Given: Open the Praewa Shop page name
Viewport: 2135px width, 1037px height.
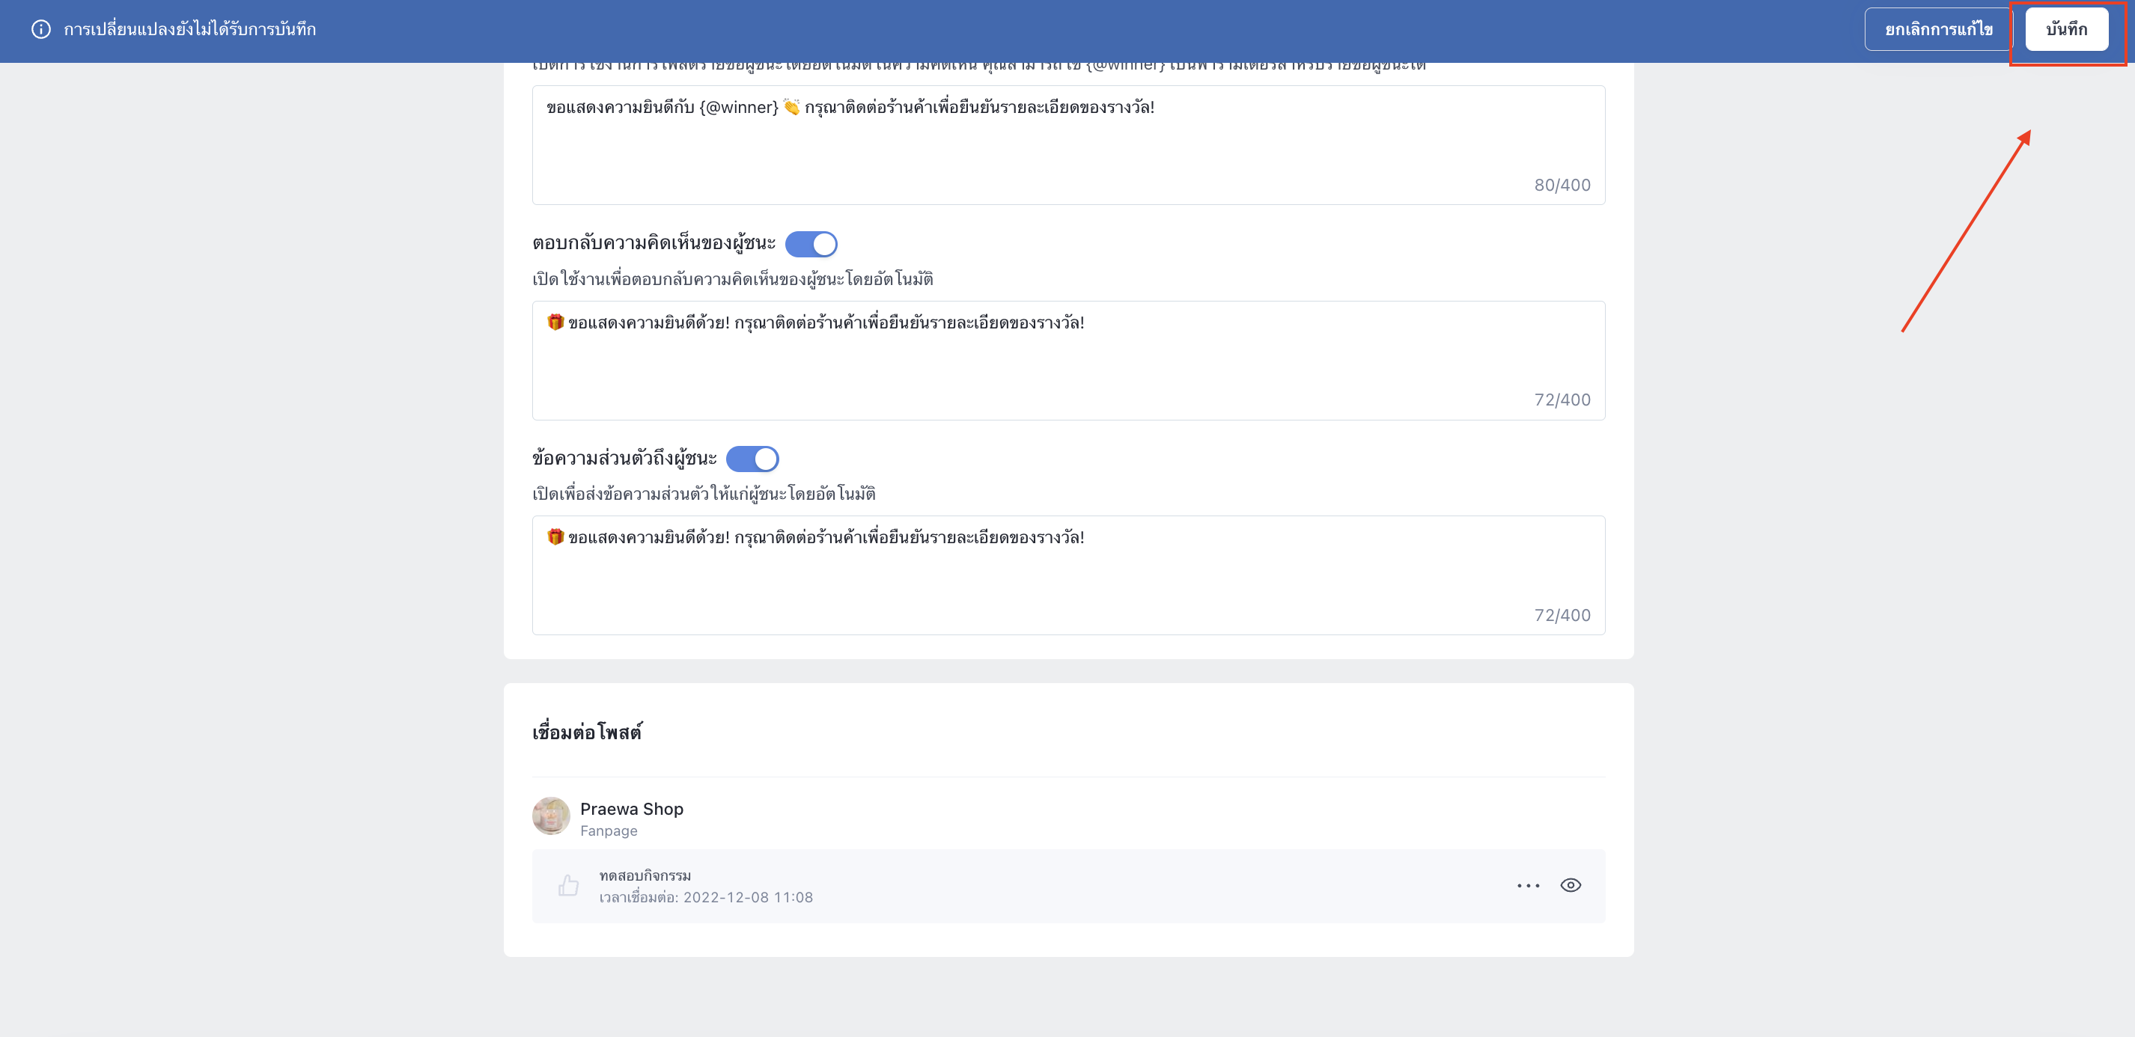Looking at the screenshot, I should click(632, 810).
